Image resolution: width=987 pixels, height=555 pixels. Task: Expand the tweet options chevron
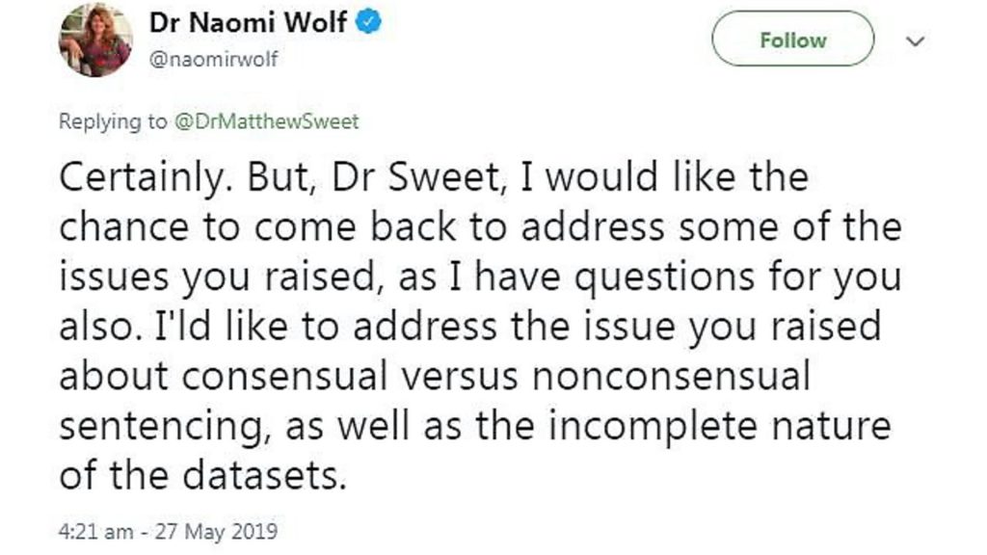tap(916, 41)
